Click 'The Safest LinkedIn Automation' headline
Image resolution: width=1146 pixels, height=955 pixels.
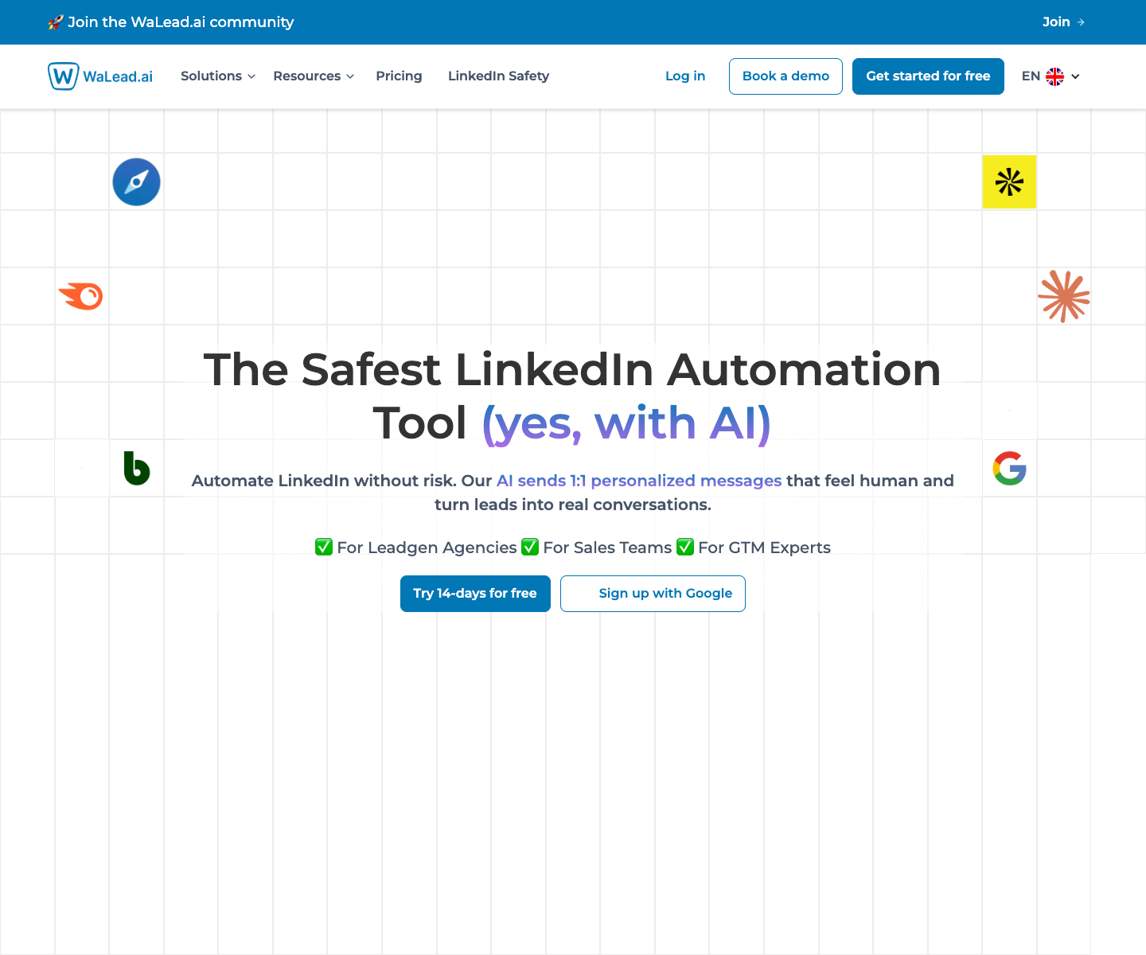point(572,370)
